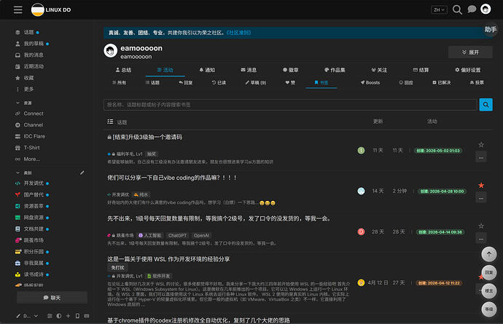Open the 偏好设置 preferences tab
The height and width of the screenshot is (324, 503).
(468, 70)
